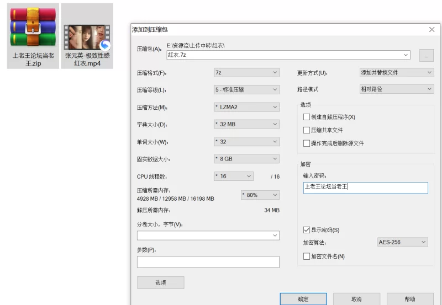Viewport: 442px width, 305px height.
Task: Select the 上老王论坛当老王.zip archive icon
Action: coord(33,27)
